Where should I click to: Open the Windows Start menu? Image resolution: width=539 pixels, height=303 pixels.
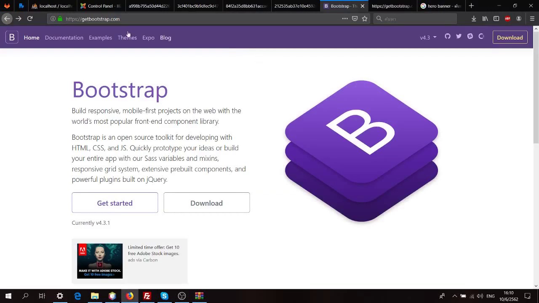[x=8, y=296]
